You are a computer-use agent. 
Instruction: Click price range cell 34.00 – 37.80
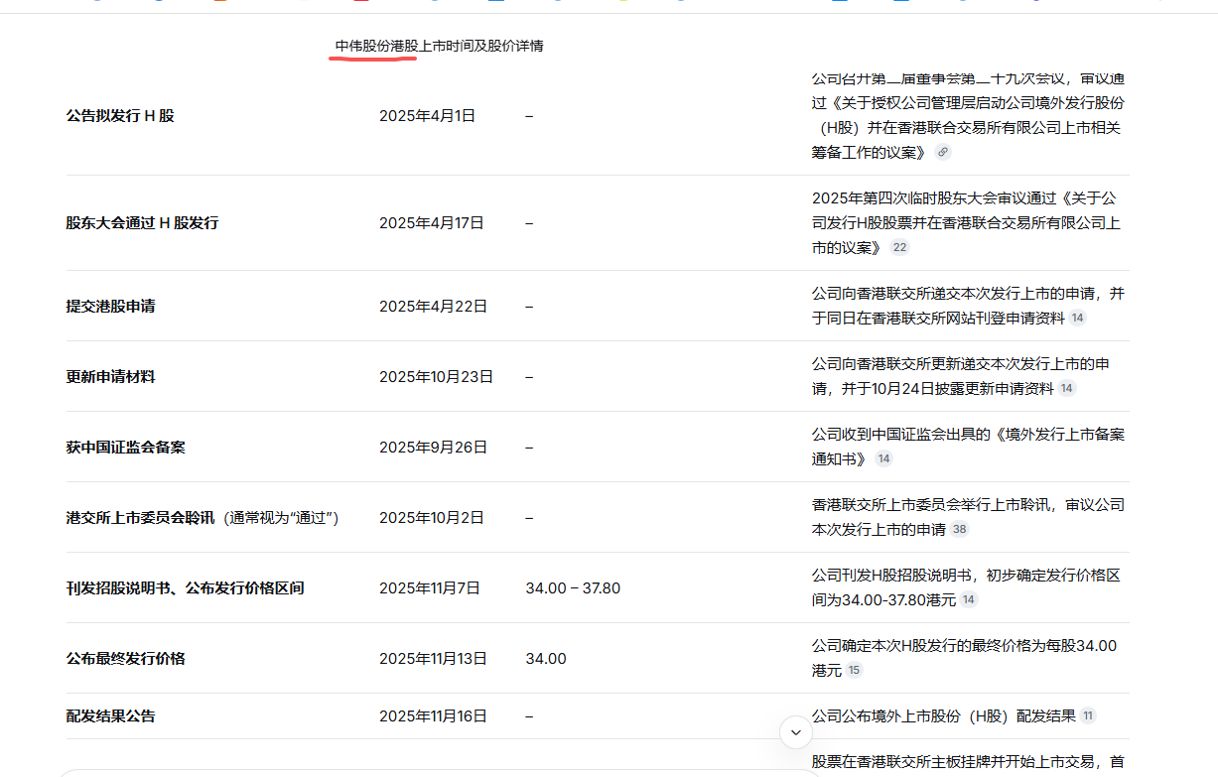click(573, 587)
